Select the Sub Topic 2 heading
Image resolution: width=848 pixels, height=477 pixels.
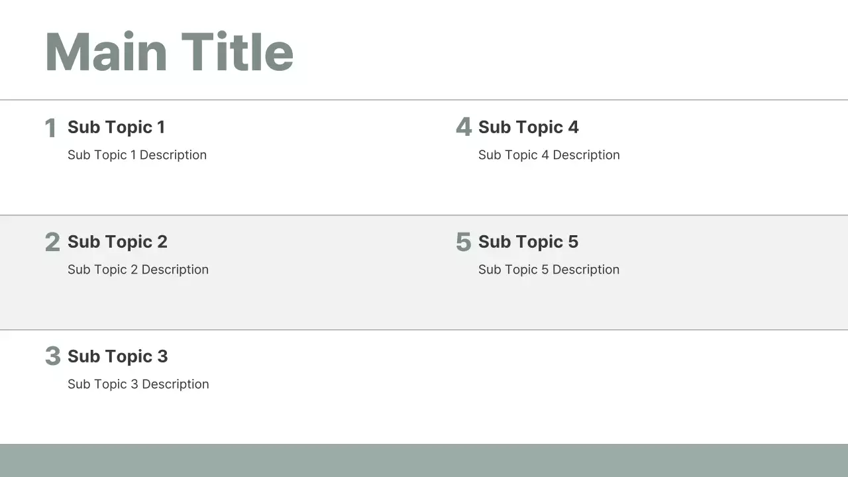coord(117,242)
